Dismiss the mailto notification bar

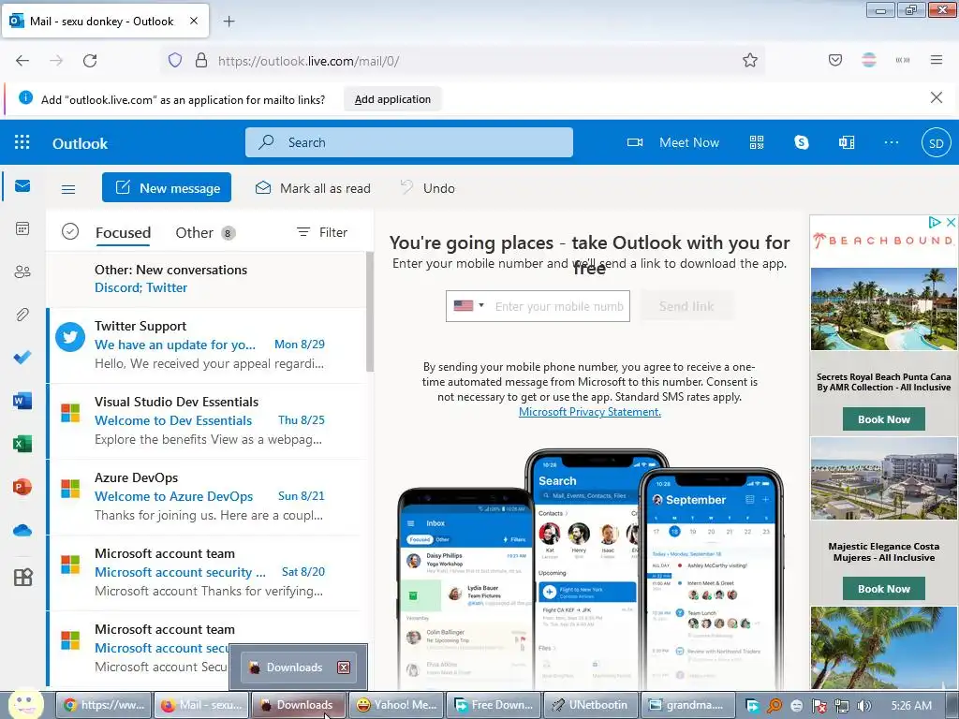(937, 97)
